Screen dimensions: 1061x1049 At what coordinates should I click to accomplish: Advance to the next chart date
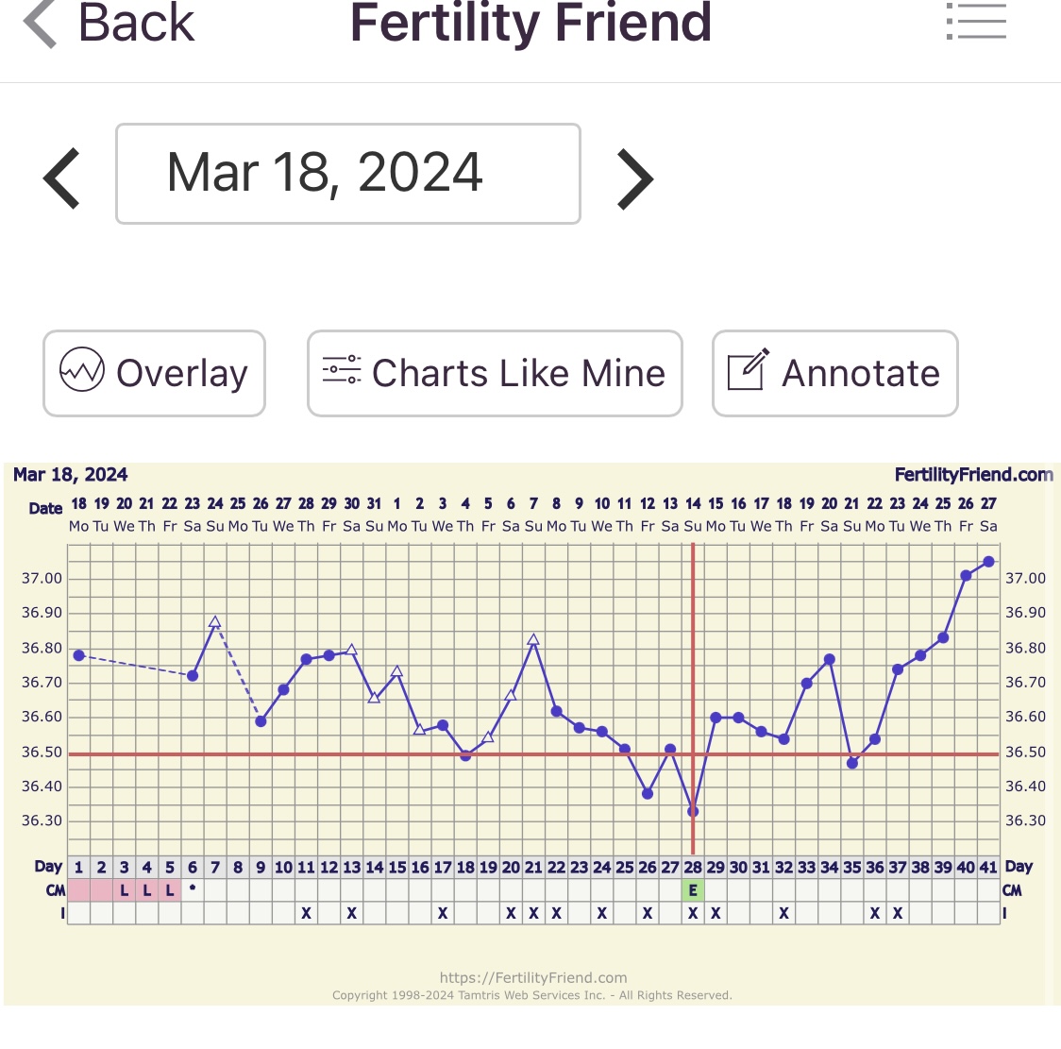pyautogui.click(x=634, y=178)
